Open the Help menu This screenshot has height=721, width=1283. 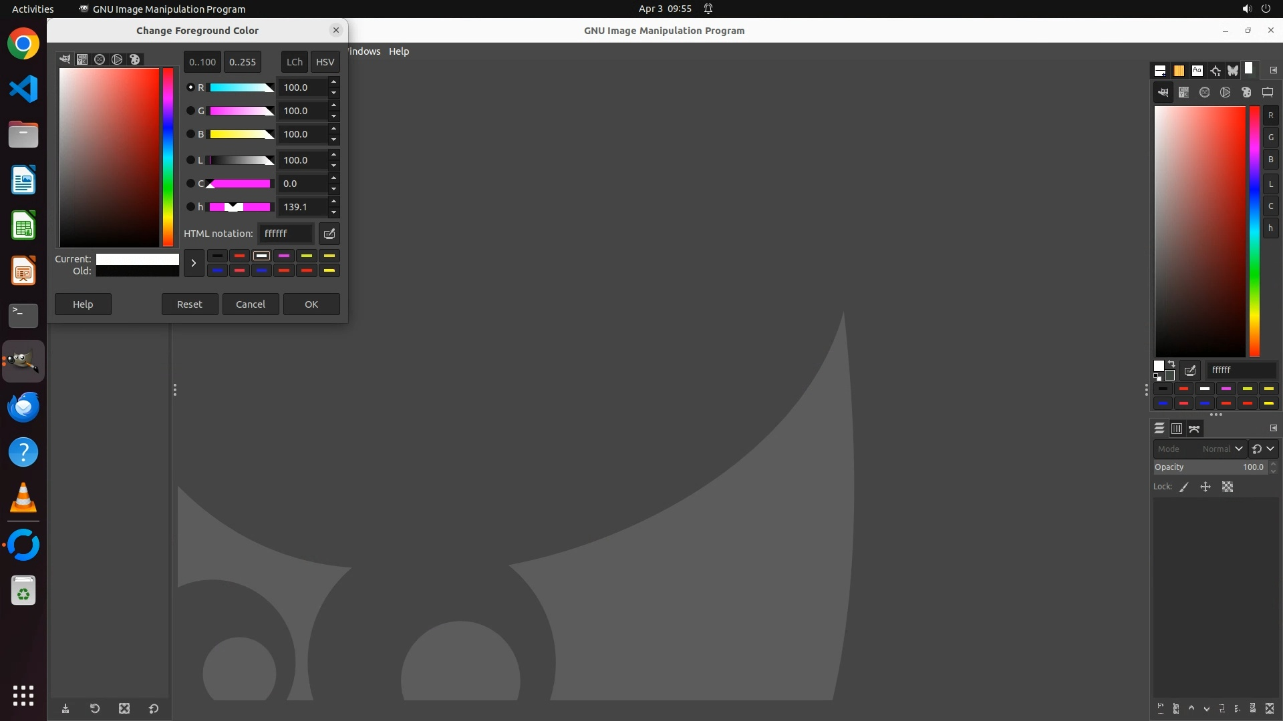pos(399,51)
